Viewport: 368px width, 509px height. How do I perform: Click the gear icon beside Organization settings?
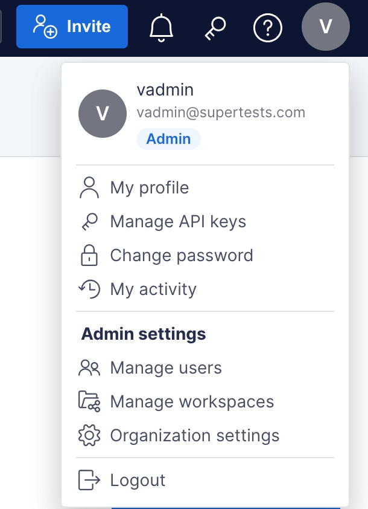click(89, 436)
